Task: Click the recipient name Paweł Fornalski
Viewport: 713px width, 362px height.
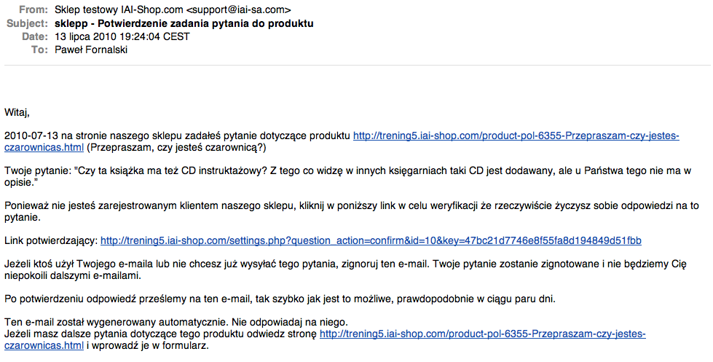Action: tap(91, 50)
